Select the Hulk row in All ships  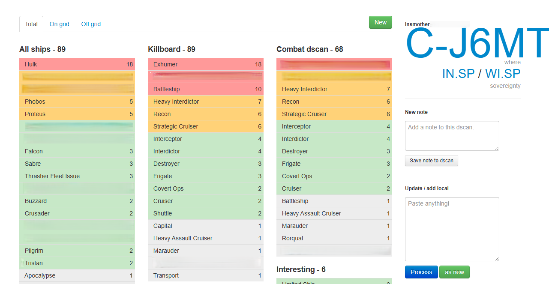[77, 64]
